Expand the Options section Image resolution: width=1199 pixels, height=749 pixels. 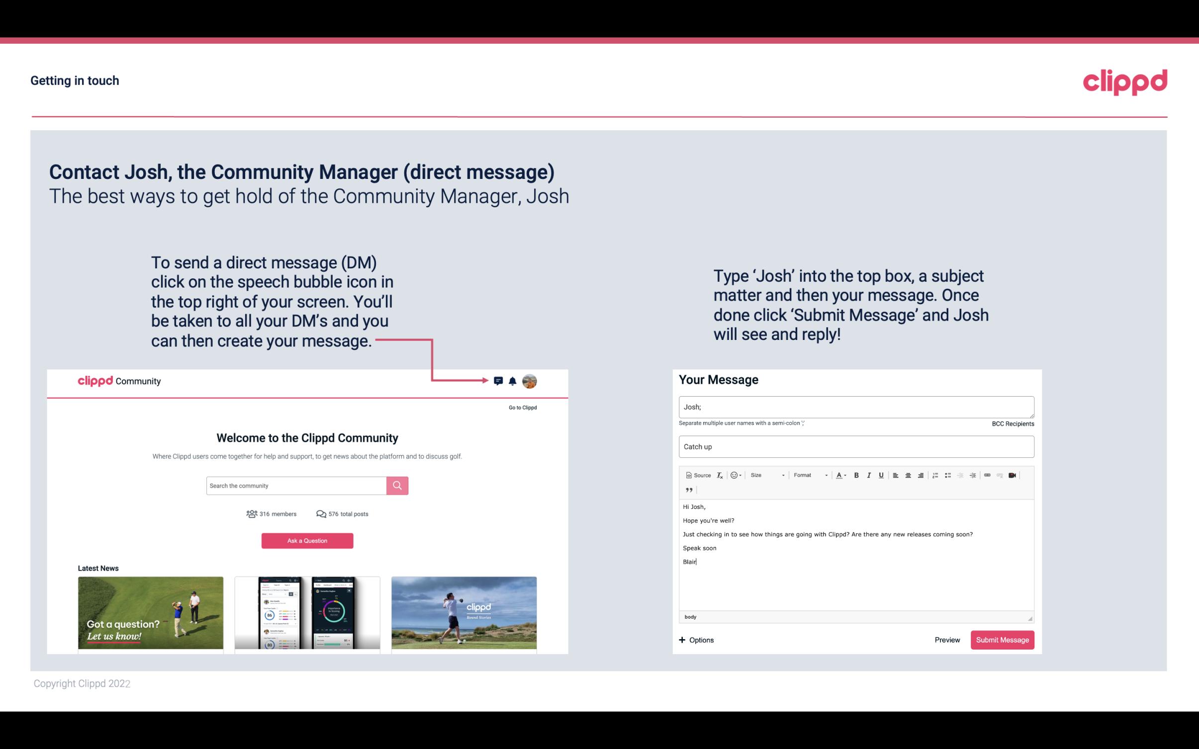click(696, 640)
